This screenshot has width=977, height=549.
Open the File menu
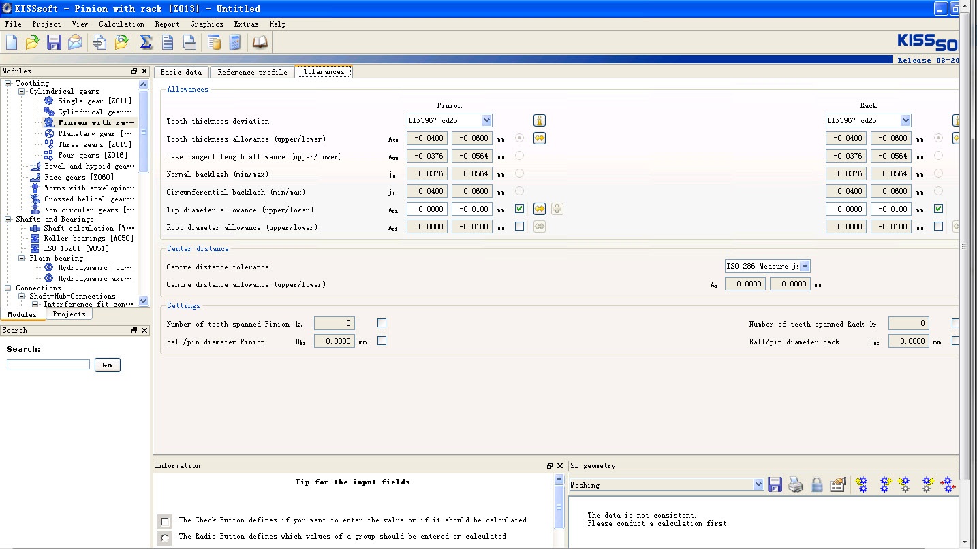(13, 24)
